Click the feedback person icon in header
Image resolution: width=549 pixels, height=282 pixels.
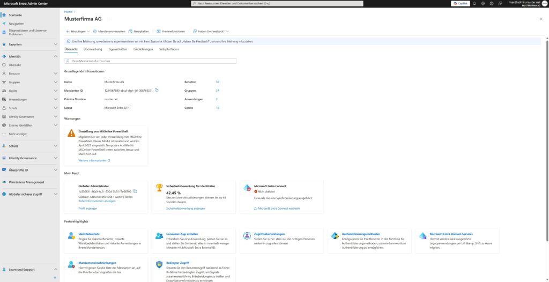point(500,3)
